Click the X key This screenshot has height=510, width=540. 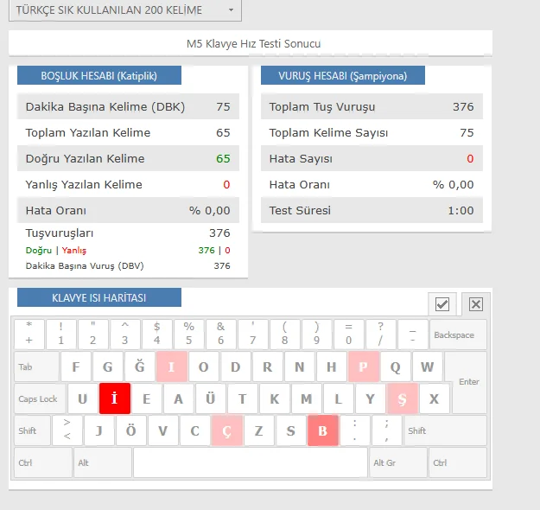point(435,398)
